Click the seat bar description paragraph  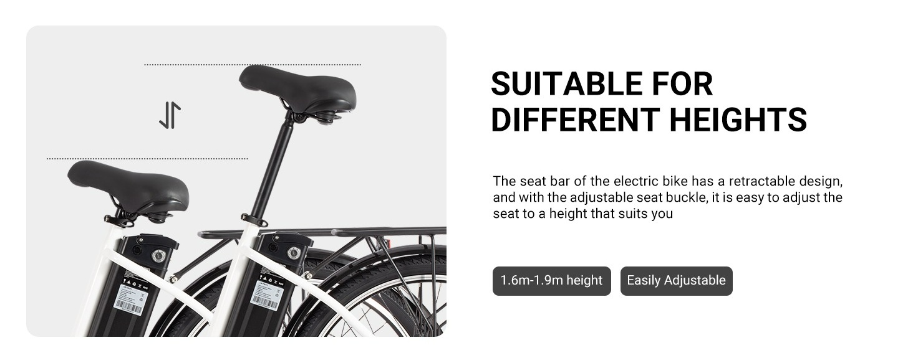tap(667, 197)
